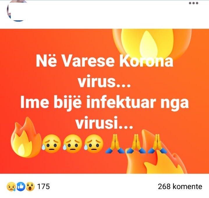The width and height of the screenshot is (209, 198).
Task: Click the rightmost crying face emoji
Action: pyautogui.click(x=94, y=144)
